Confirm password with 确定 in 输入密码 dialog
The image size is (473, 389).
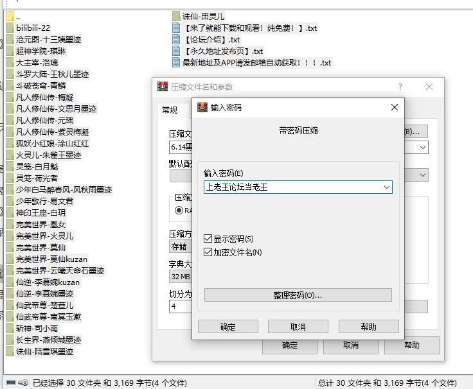[x=228, y=327]
